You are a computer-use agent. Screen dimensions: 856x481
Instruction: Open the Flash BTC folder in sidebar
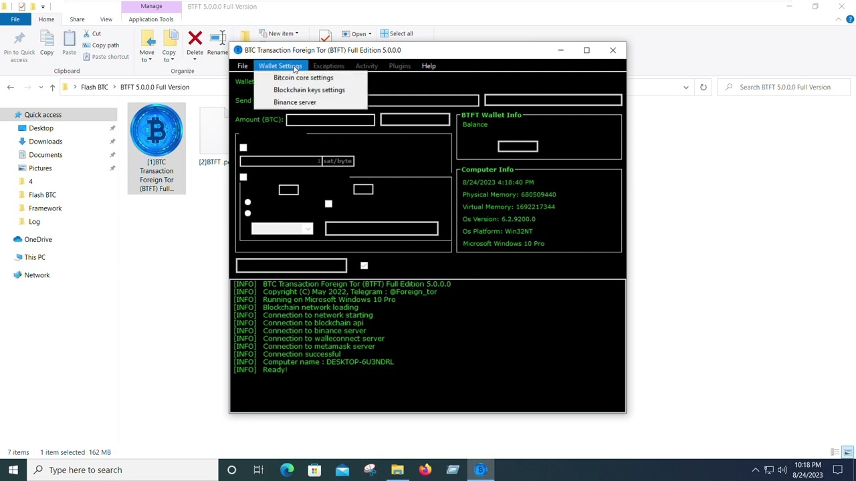coord(42,195)
